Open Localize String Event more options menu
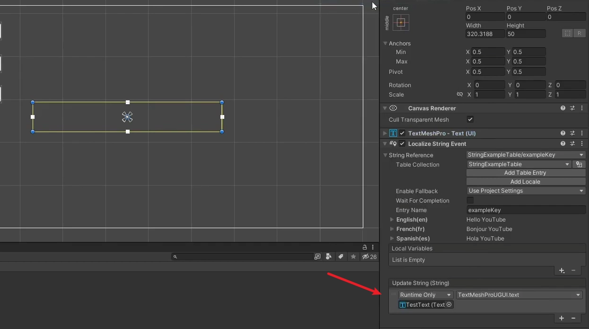Viewport: 589px width, 329px height. pos(582,144)
